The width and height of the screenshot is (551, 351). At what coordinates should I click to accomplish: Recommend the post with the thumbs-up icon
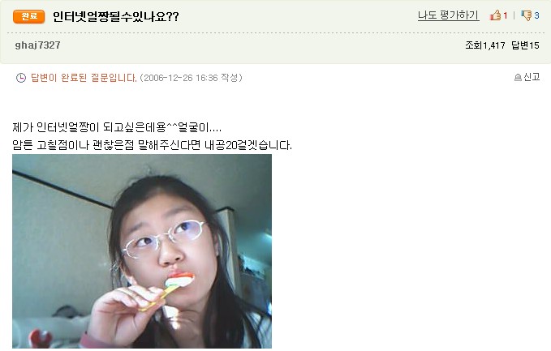tap(495, 15)
